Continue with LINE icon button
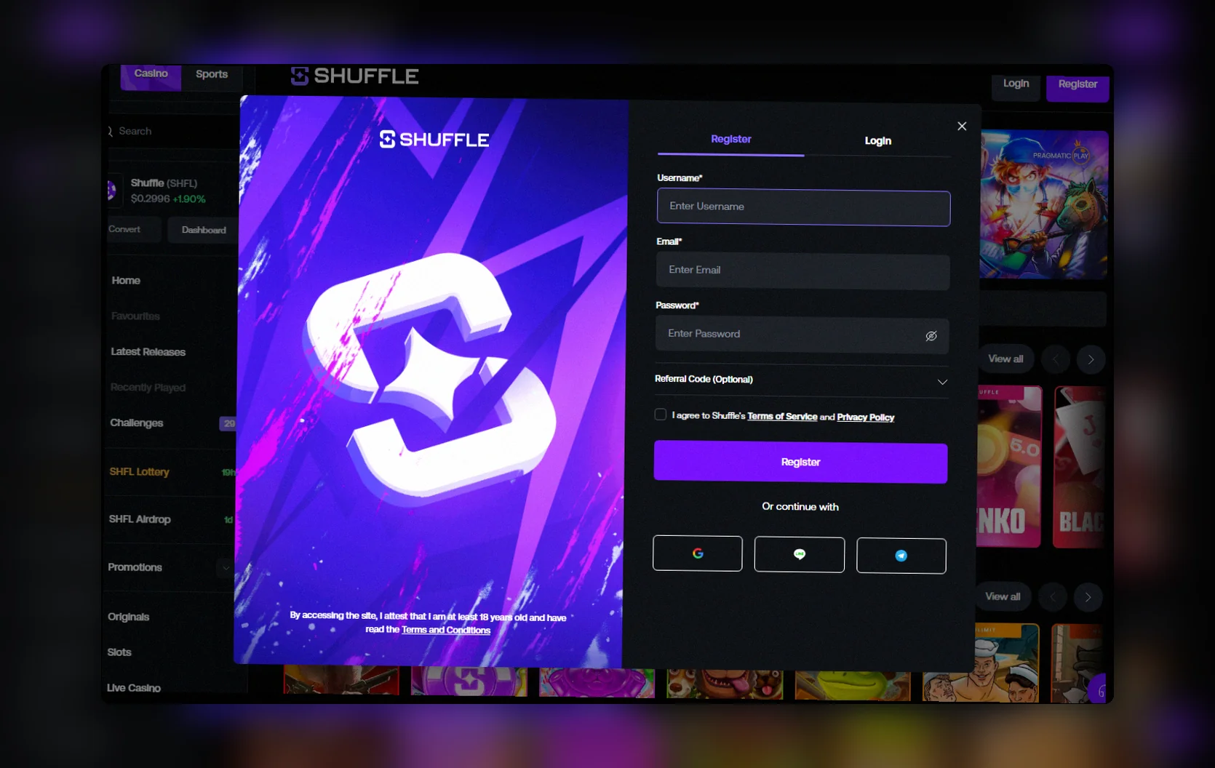 (x=799, y=555)
